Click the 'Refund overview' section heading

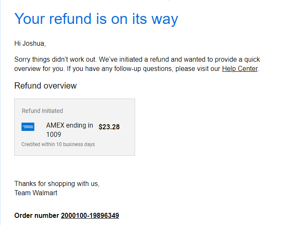[46, 86]
